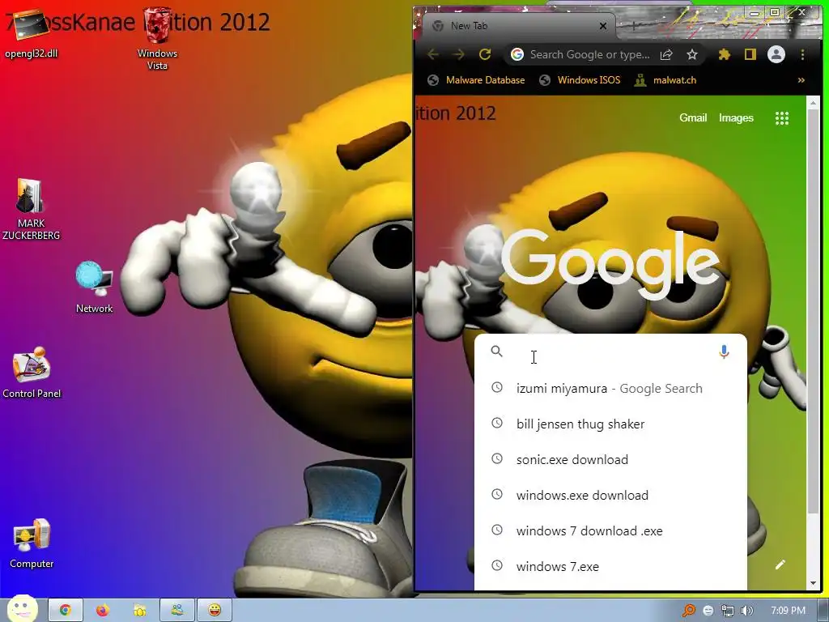This screenshot has width=829, height=622.
Task: Open the malwat.ch bookmark
Action: 665,80
